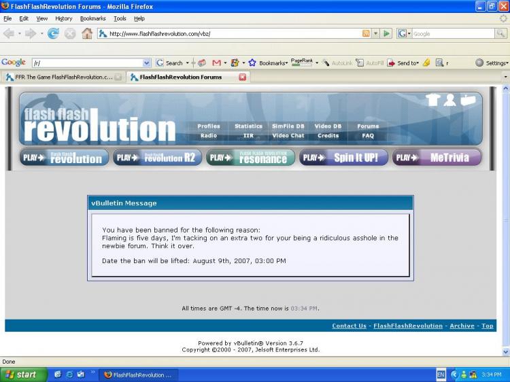Screen dimensions: 510x382
Task: Click the SimFile DB link
Action: coord(288,126)
